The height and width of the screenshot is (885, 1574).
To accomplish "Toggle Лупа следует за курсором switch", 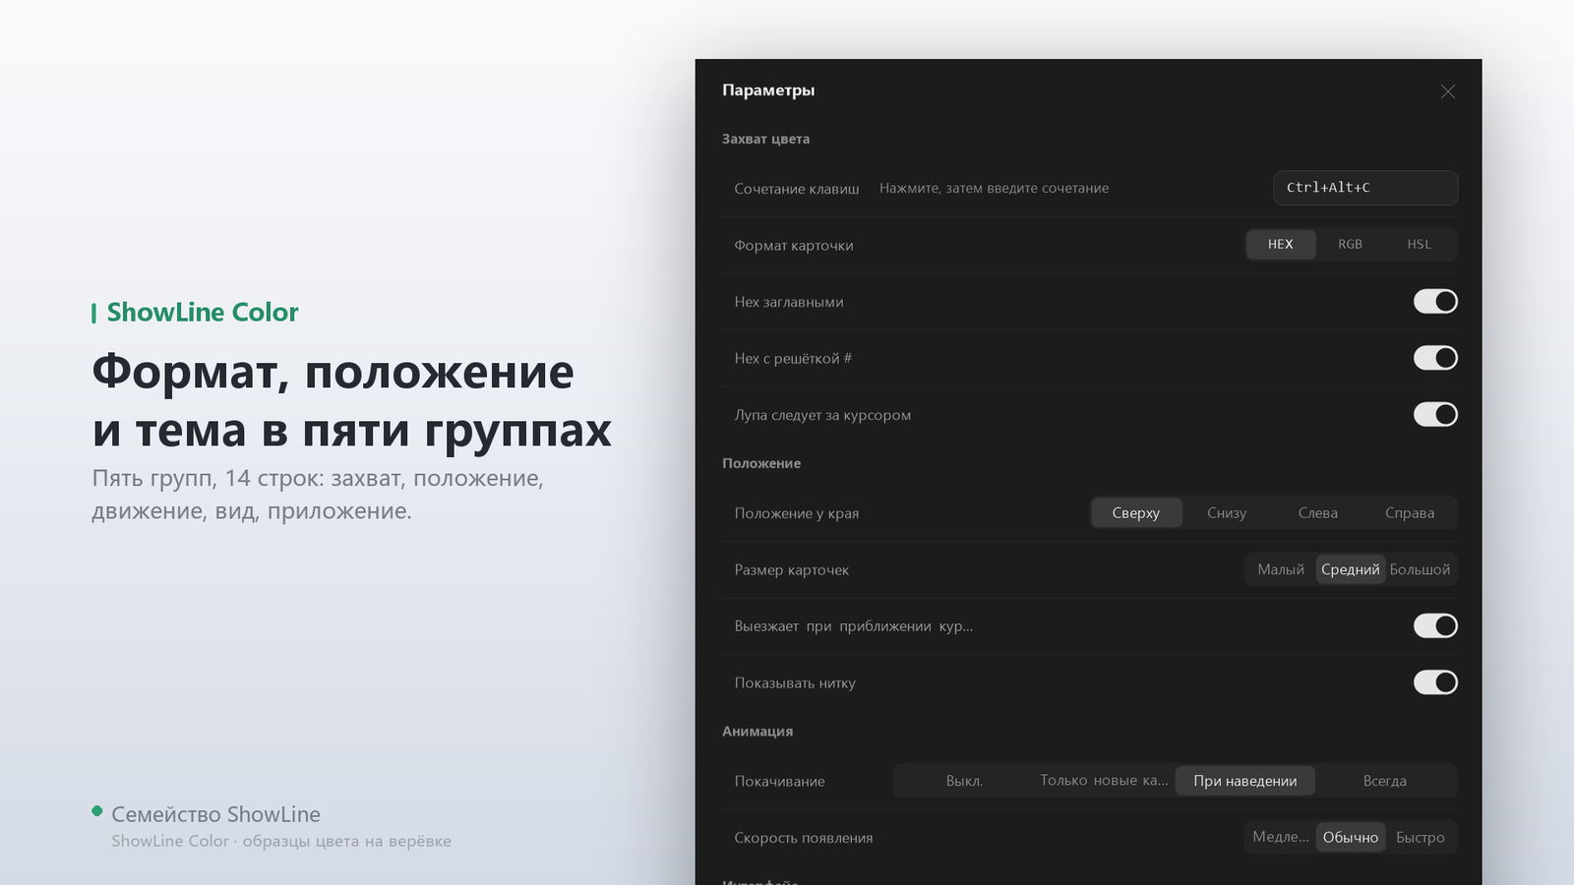I will click(1435, 415).
